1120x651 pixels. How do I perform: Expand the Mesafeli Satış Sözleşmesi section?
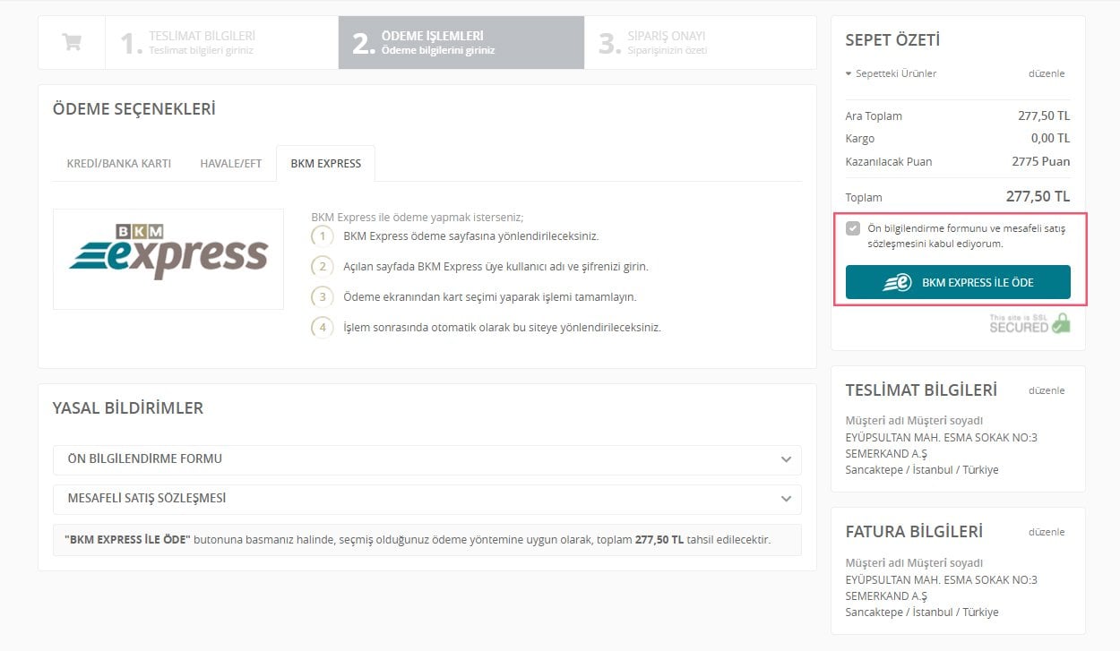pos(426,499)
